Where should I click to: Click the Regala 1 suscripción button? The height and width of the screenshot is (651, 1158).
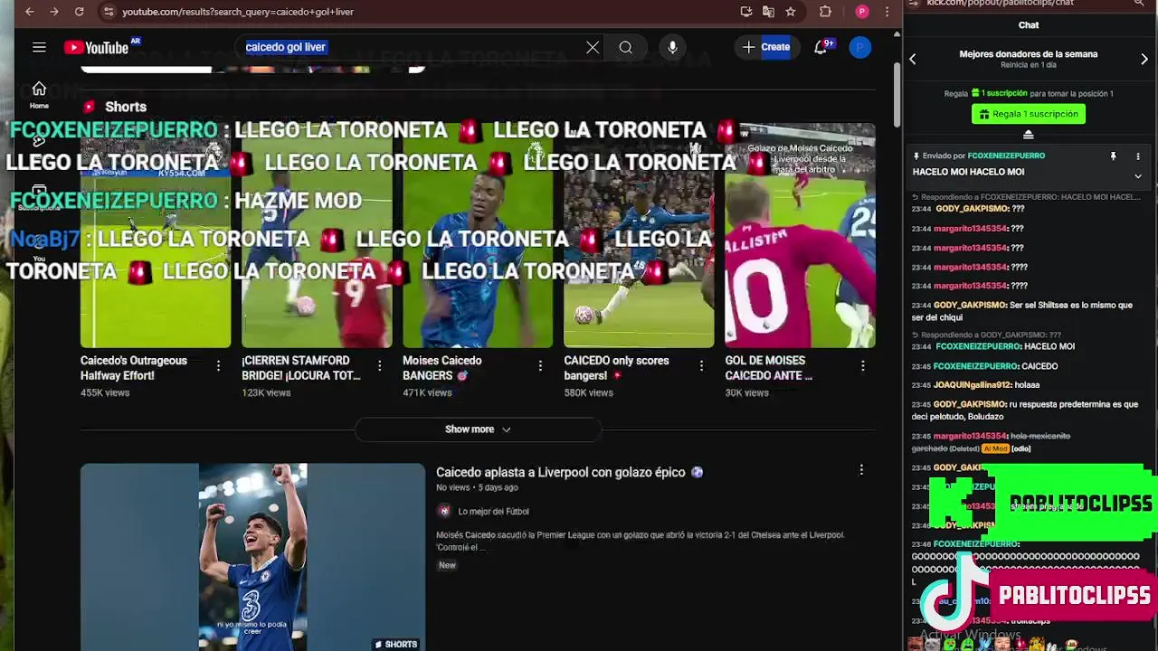click(x=1029, y=114)
